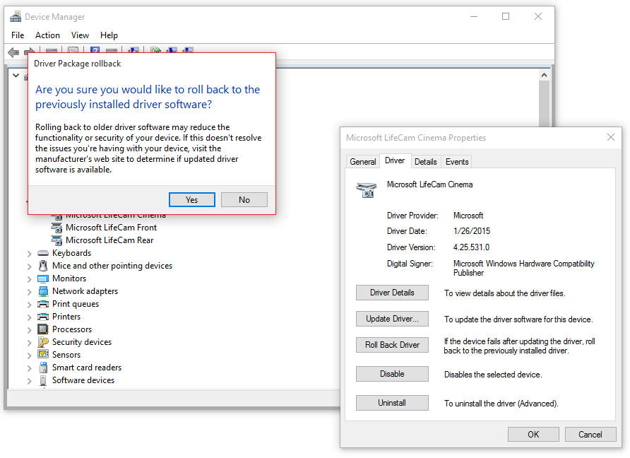Click the Keyboards category icon
The height and width of the screenshot is (458, 630).
(x=43, y=253)
